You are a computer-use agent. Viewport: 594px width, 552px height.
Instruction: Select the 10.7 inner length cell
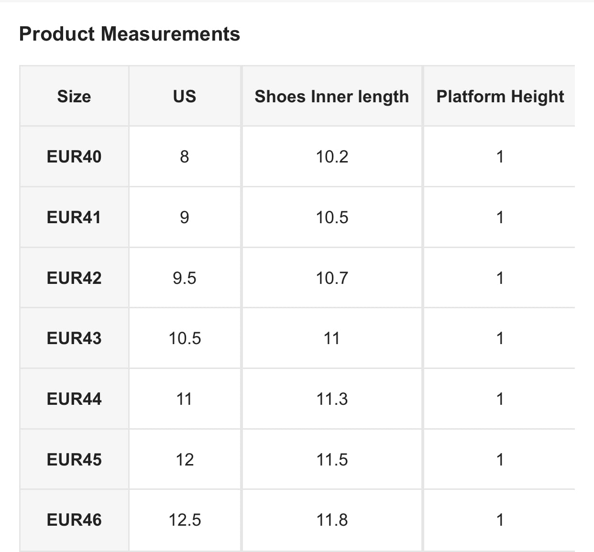332,278
